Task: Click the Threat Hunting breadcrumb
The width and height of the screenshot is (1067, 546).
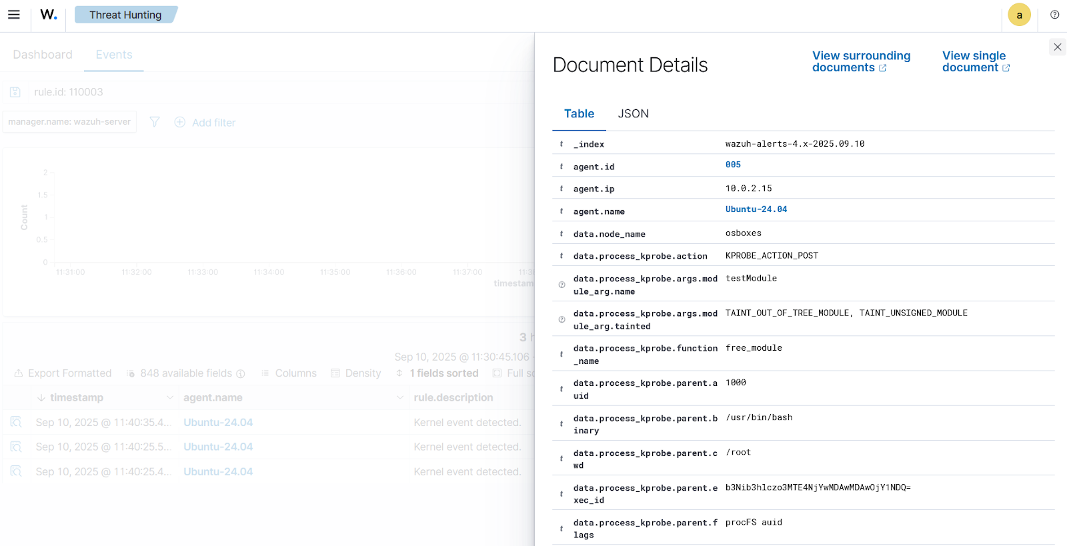Action: tap(125, 15)
